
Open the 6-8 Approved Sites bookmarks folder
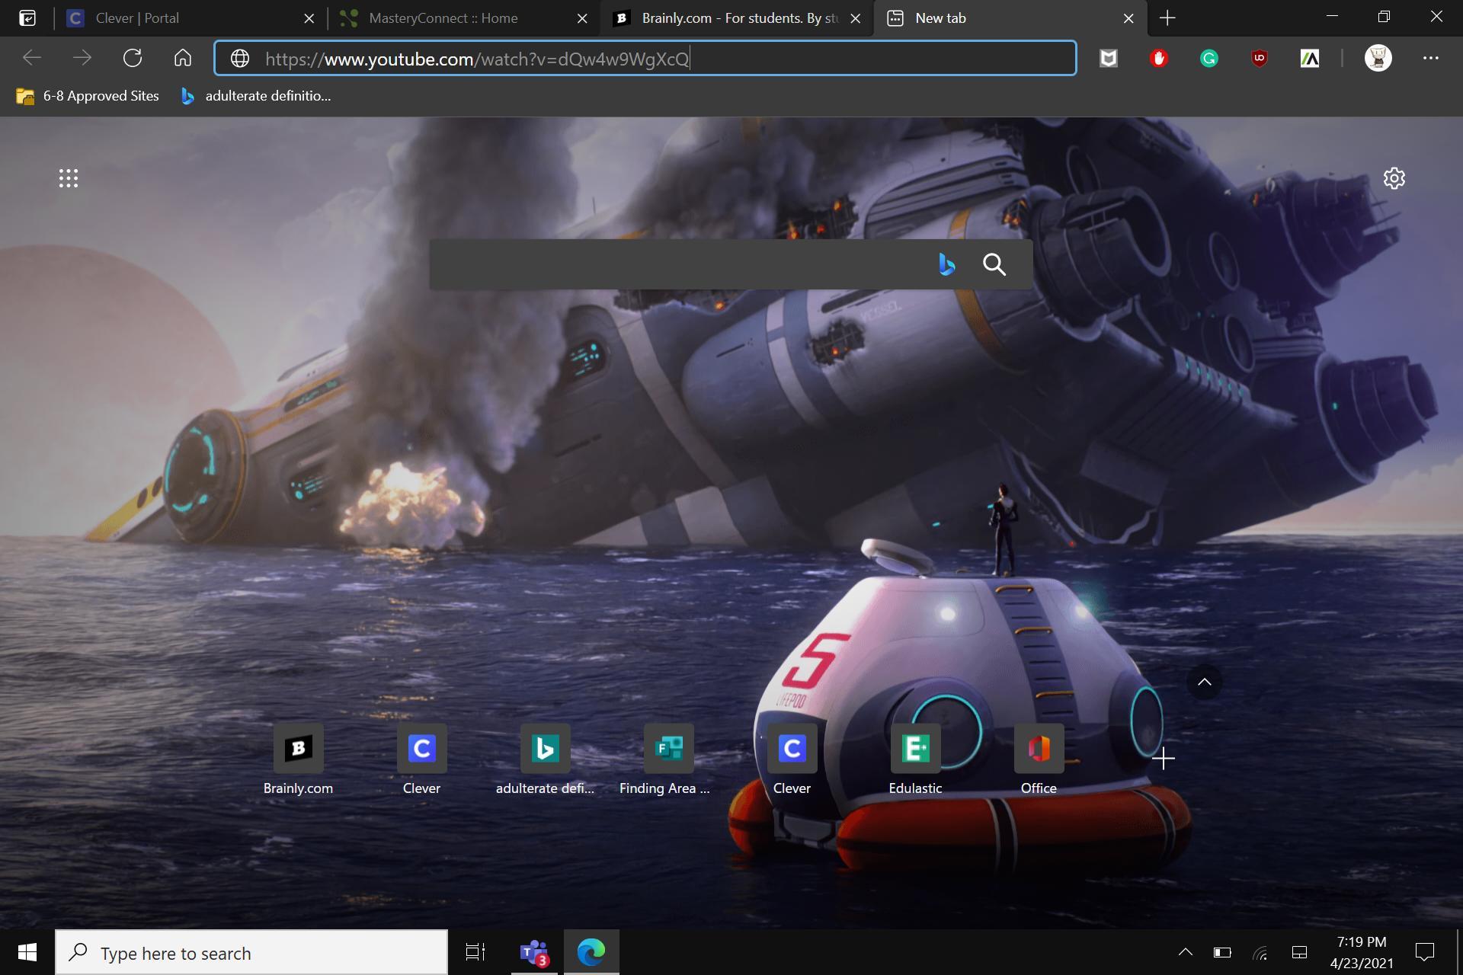88,96
